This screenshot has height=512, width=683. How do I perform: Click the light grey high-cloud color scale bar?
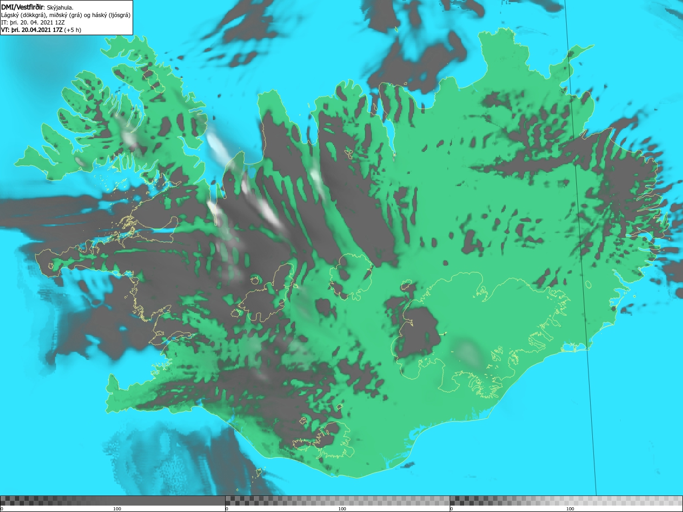tap(566, 501)
